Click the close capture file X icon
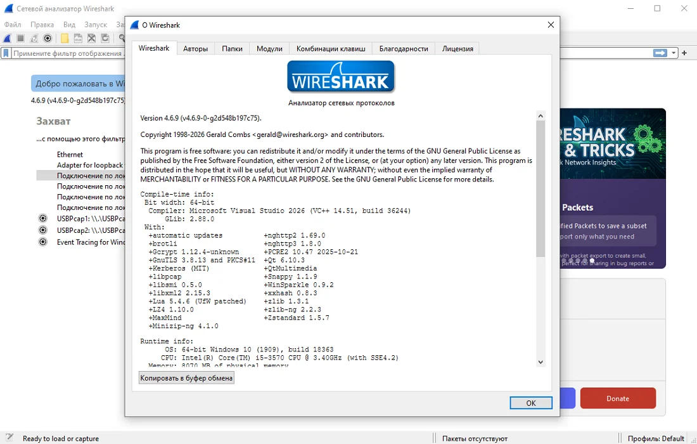The width and height of the screenshot is (697, 444). [x=92, y=38]
